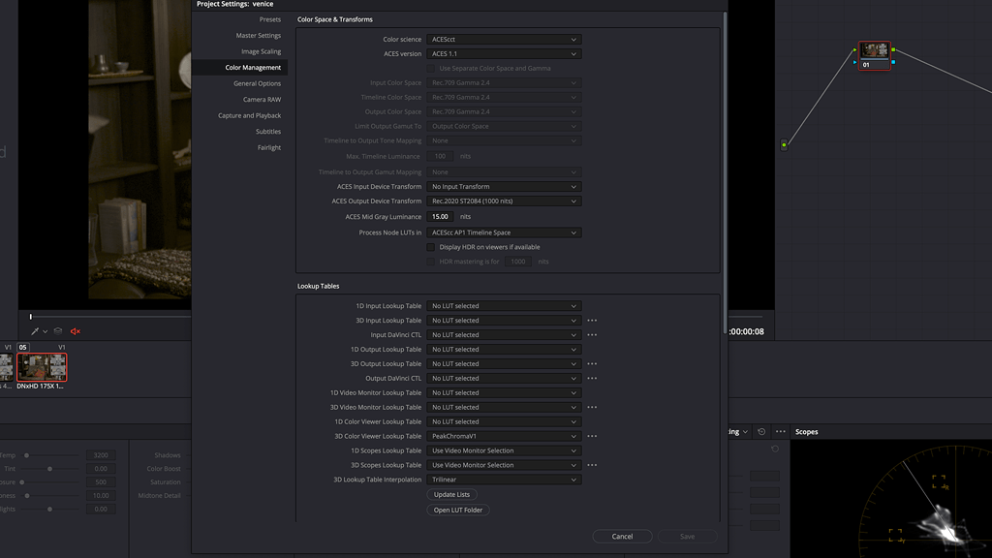
Task: Enable Display HDR on viewers if available
Action: [x=430, y=247]
